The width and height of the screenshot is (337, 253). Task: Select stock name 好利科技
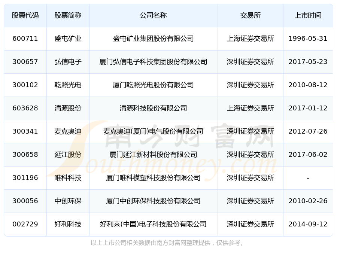coord(68,224)
